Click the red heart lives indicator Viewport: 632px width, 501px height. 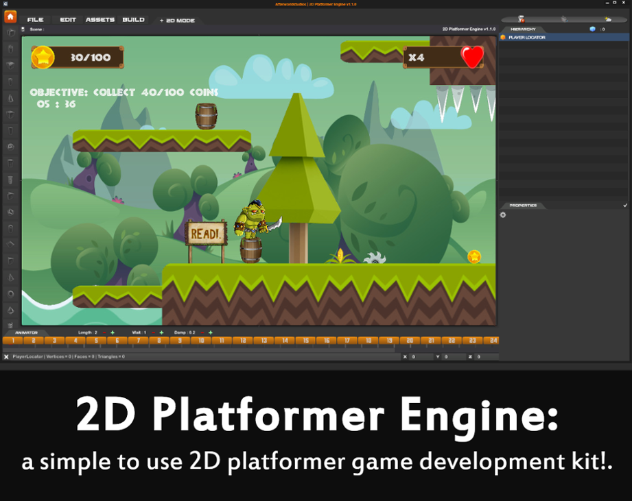(x=472, y=56)
